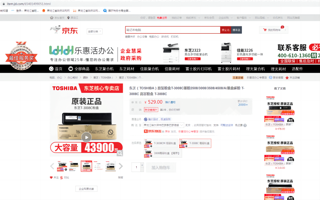
Task: Open the 黑龙江省政府采购网 bookmark
Action: click(56, 10)
